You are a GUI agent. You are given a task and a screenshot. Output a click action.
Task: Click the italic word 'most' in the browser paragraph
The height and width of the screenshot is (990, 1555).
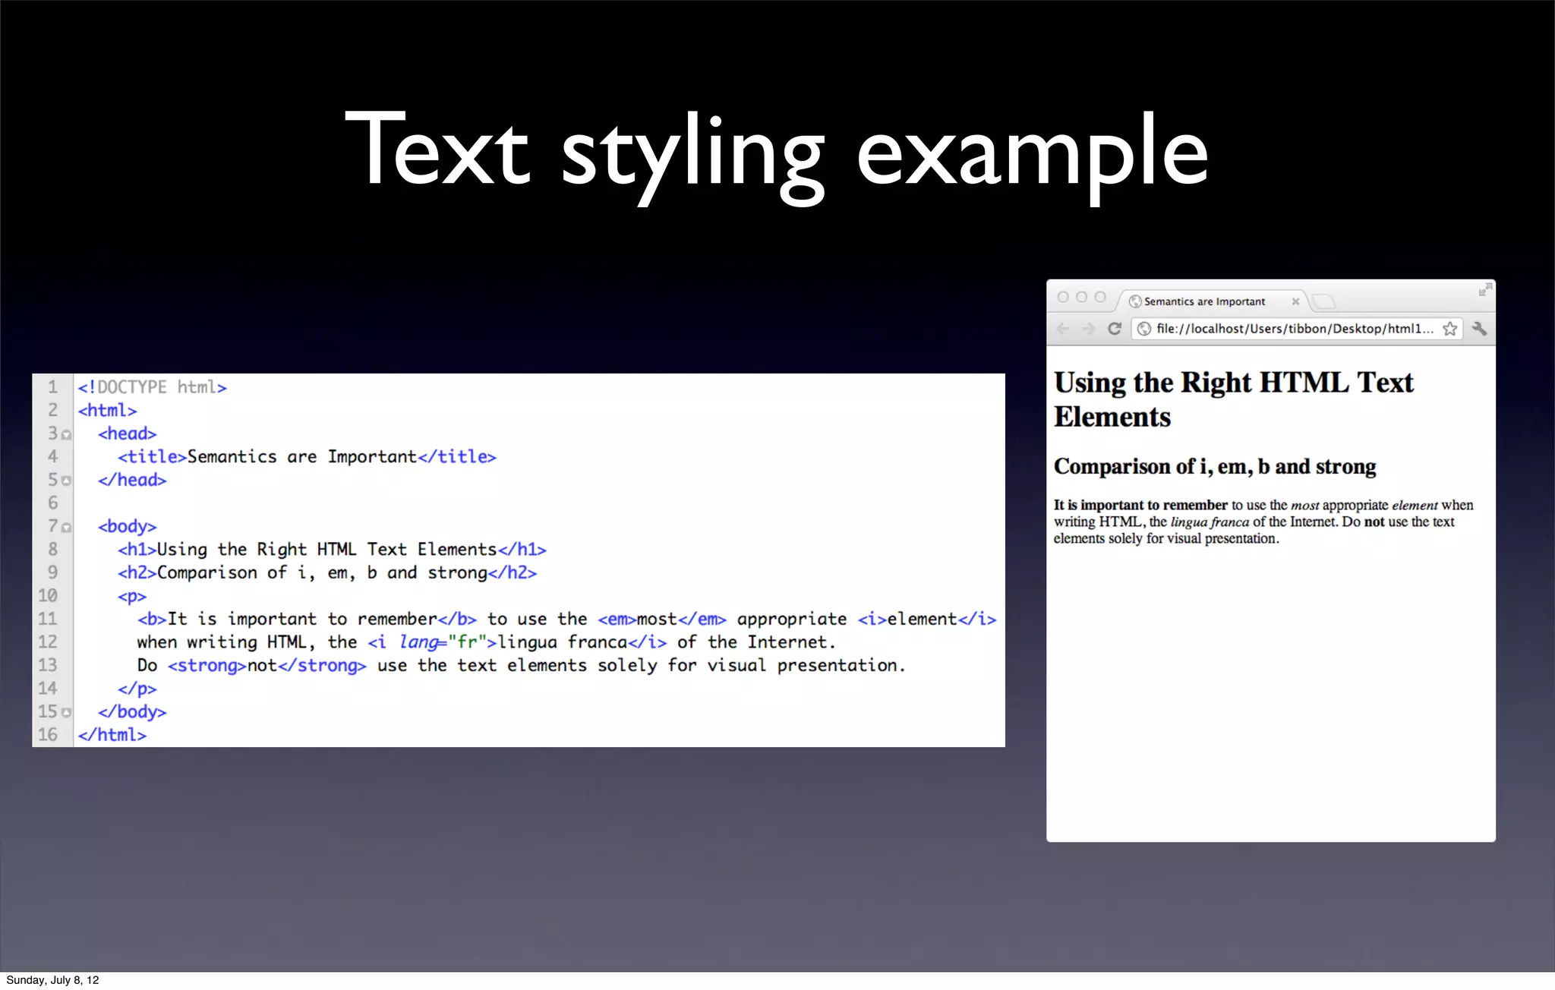tap(1305, 506)
